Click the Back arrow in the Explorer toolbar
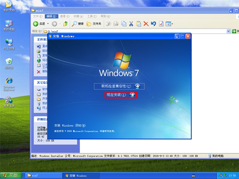Screen dimensions: 239x179 pos(35,24)
